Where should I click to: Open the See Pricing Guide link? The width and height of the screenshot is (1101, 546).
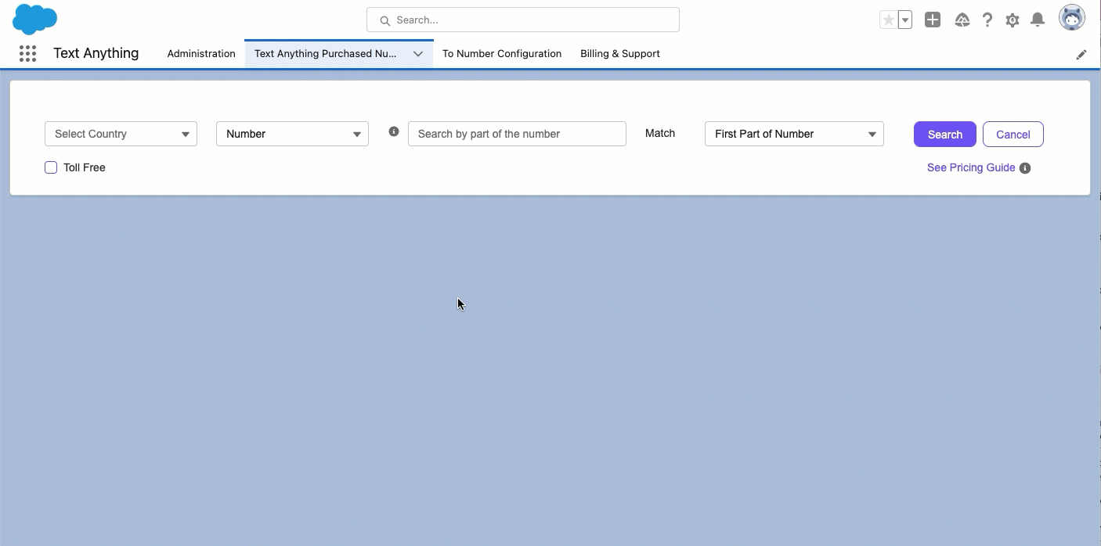[971, 167]
